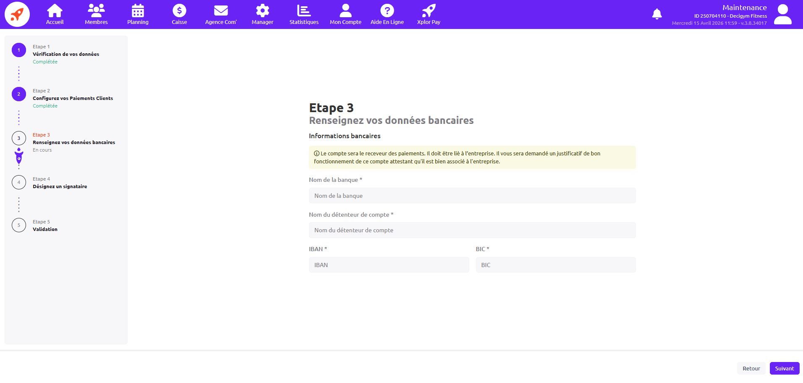Select step 4 circle in sidebar
Image resolution: width=803 pixels, height=383 pixels.
(x=19, y=182)
